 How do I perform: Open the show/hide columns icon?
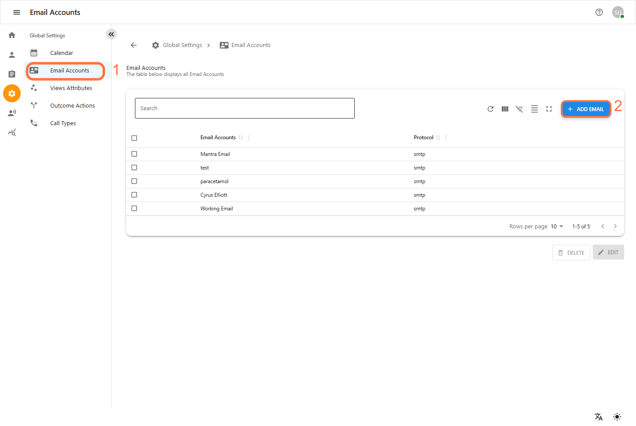click(505, 109)
